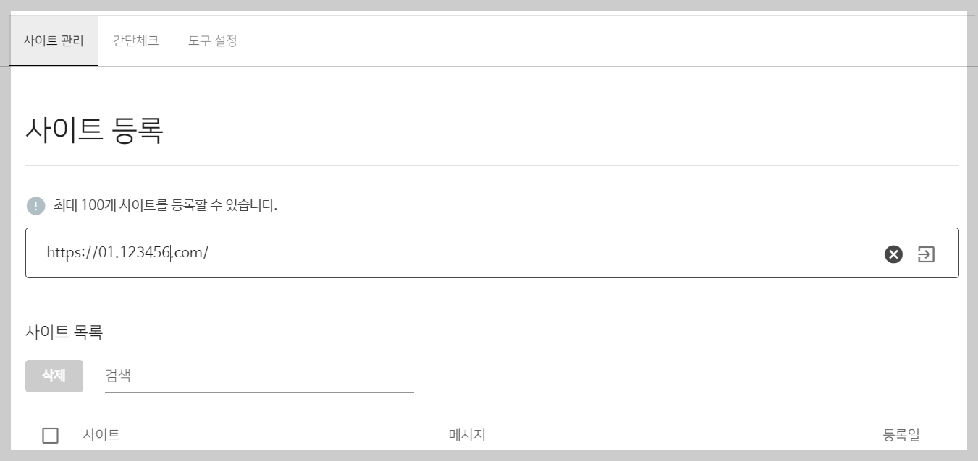Select the 사이트 관리 tab

click(x=53, y=41)
